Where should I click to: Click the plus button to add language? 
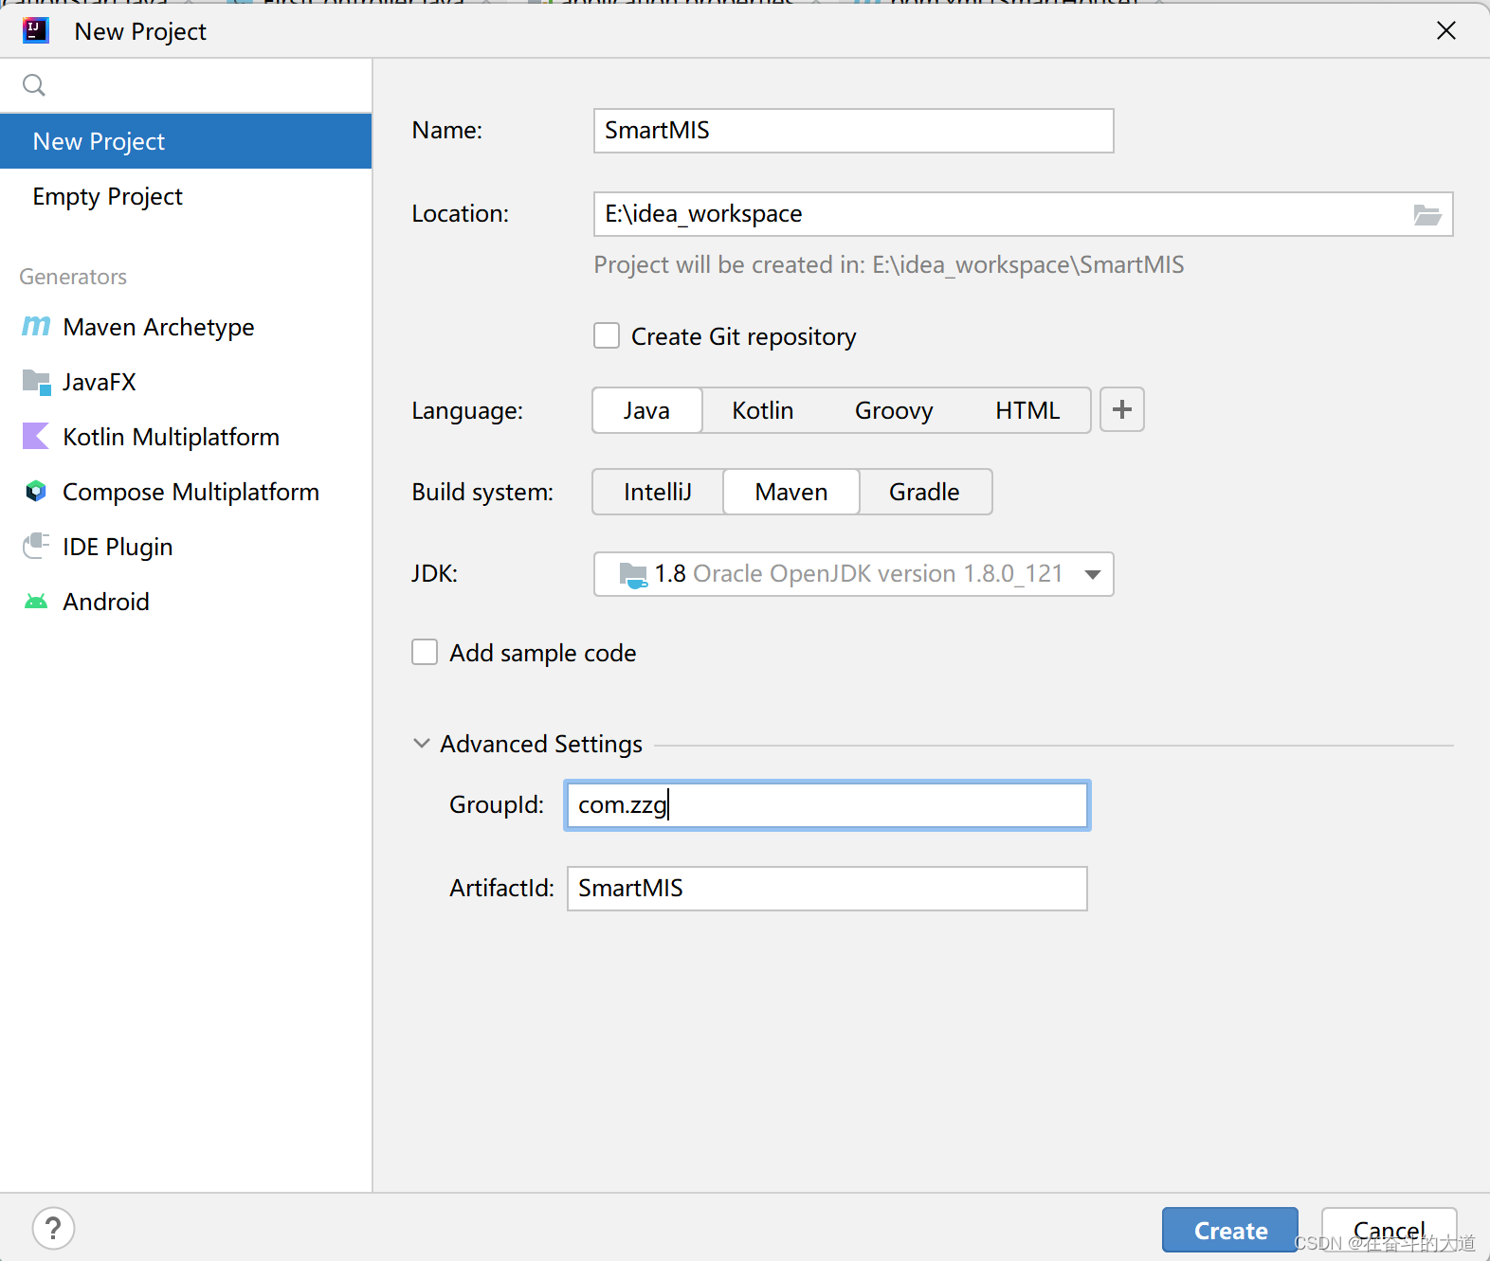coord(1122,409)
